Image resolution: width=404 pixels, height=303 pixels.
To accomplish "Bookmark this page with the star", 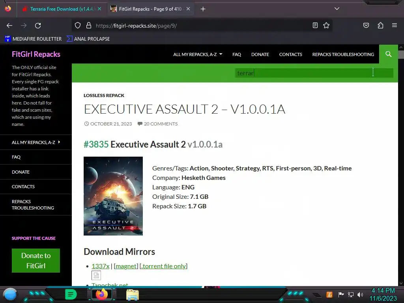I will click(x=326, y=25).
